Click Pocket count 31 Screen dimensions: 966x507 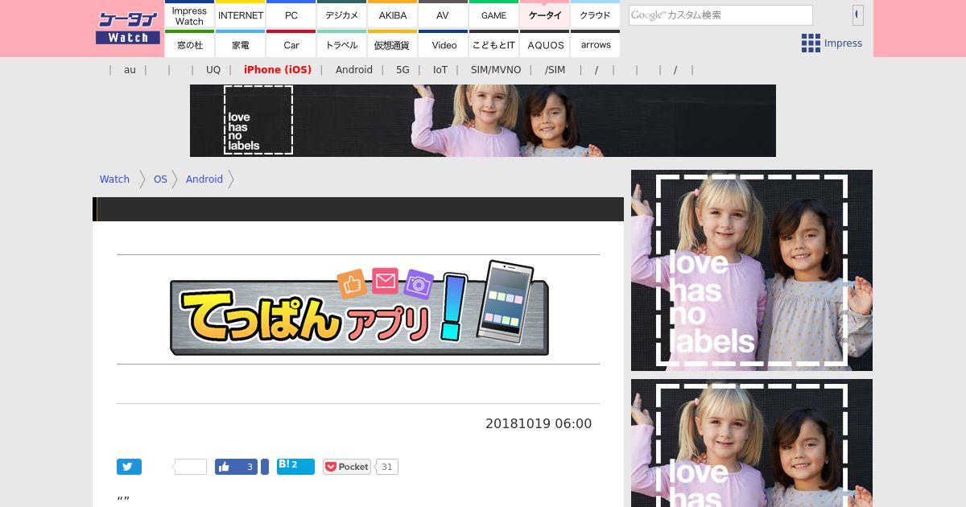(x=387, y=467)
